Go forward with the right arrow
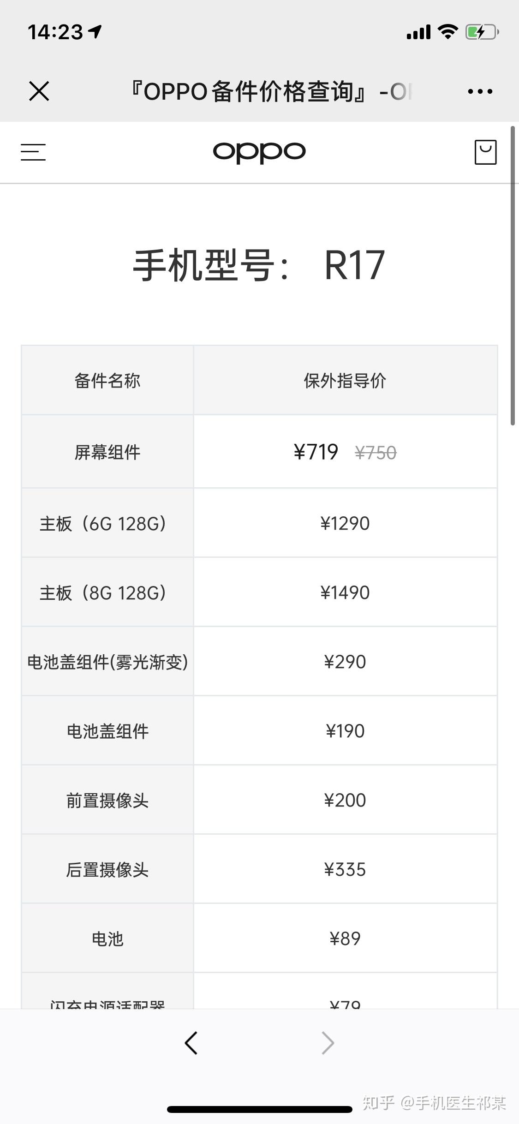The image size is (519, 1124). coord(328,1043)
